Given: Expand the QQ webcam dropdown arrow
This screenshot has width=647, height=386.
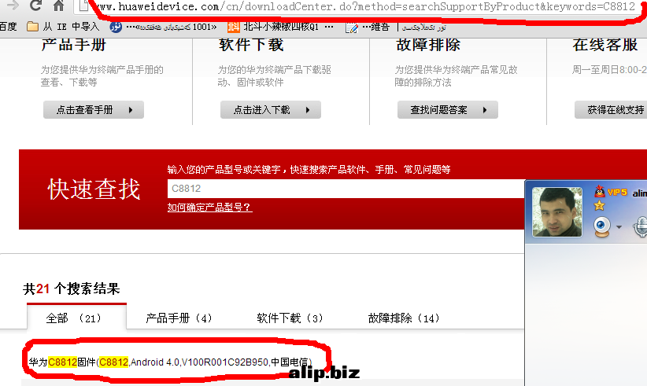Looking at the screenshot, I should point(619,227).
